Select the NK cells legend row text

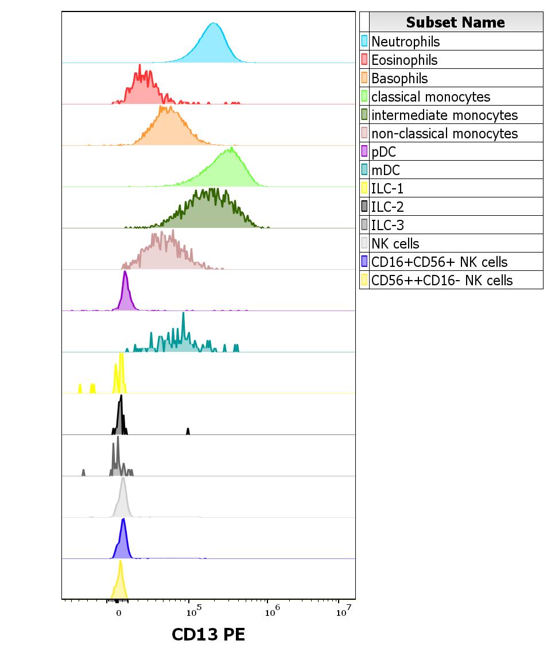395,244
